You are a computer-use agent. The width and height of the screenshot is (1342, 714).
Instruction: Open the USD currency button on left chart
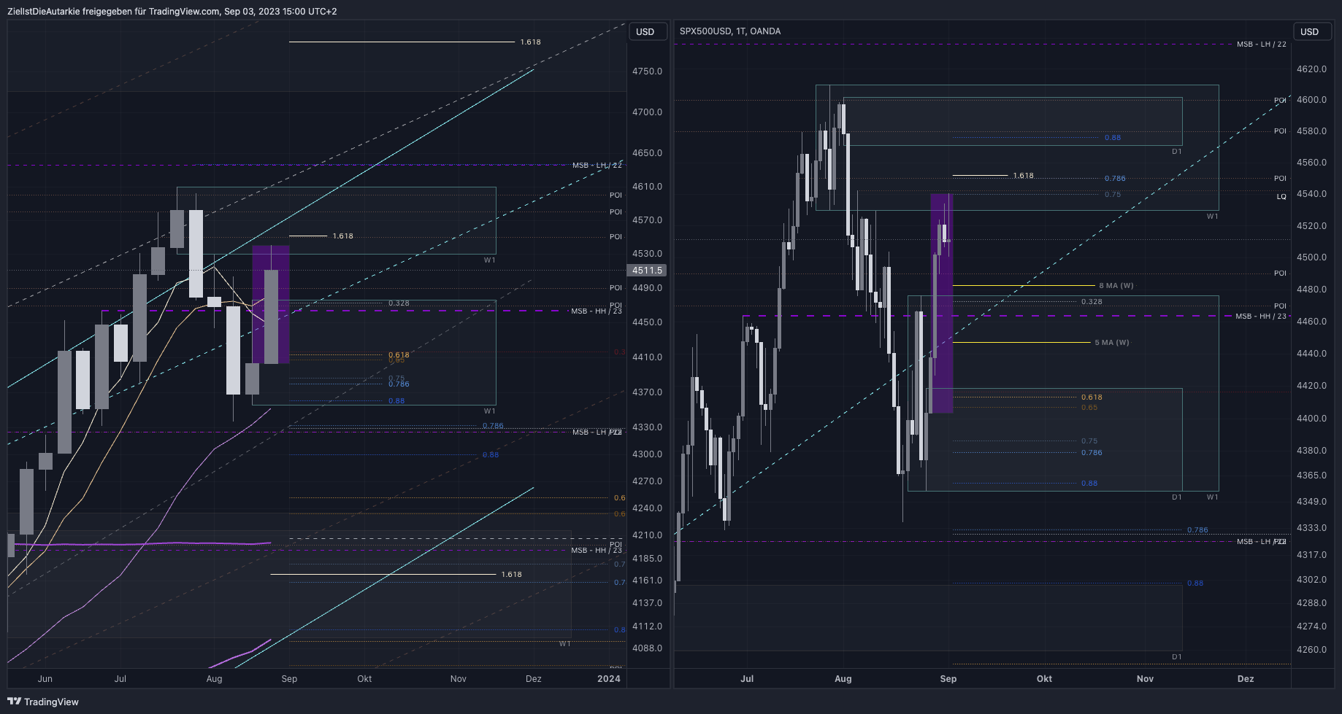(648, 31)
